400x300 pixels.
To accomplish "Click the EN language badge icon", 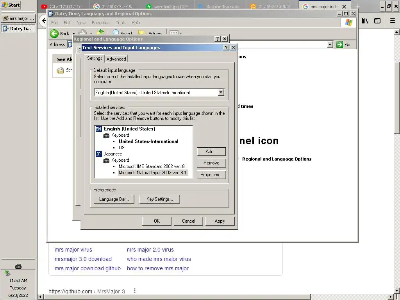I will tap(98, 129).
